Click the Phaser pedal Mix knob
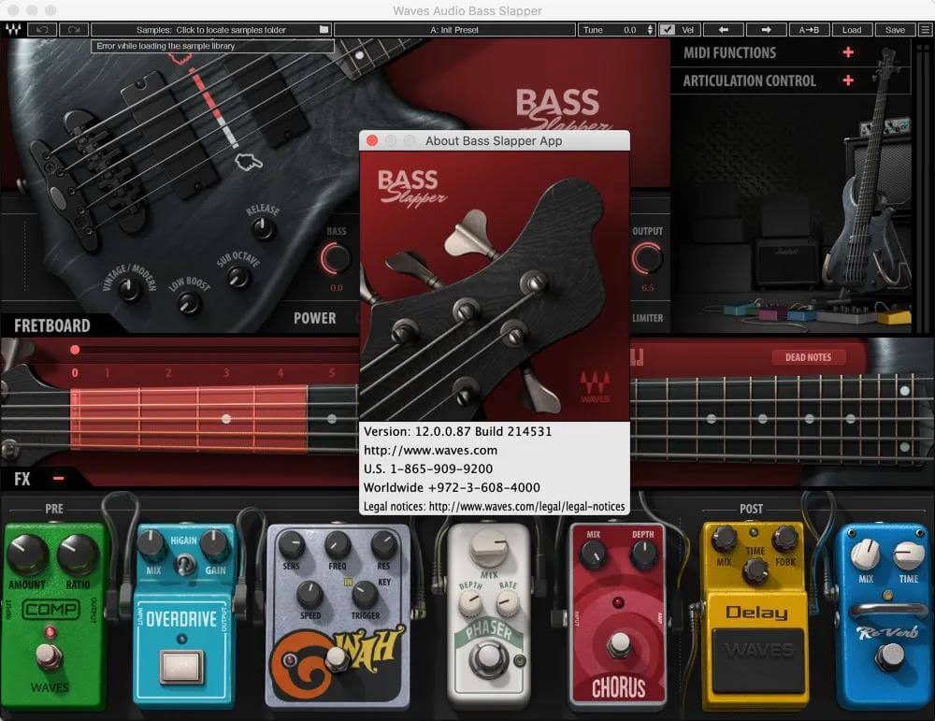 pyautogui.click(x=489, y=547)
